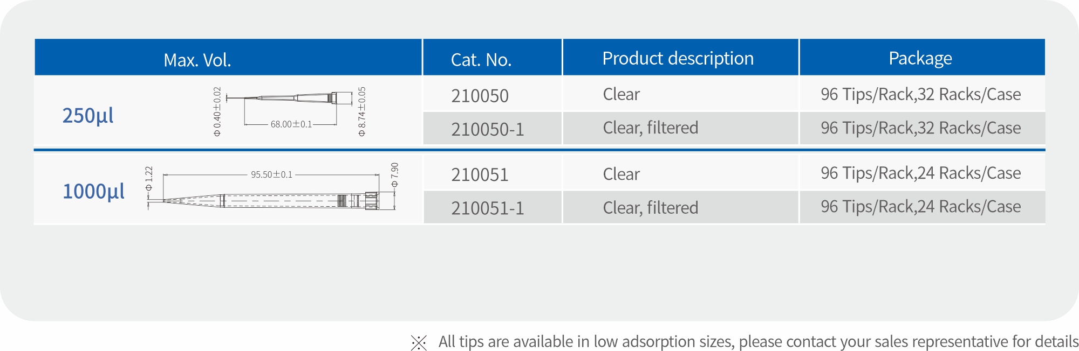The width and height of the screenshot is (1079, 351).
Task: Select the Clear description for item 210050
Action: (x=621, y=94)
